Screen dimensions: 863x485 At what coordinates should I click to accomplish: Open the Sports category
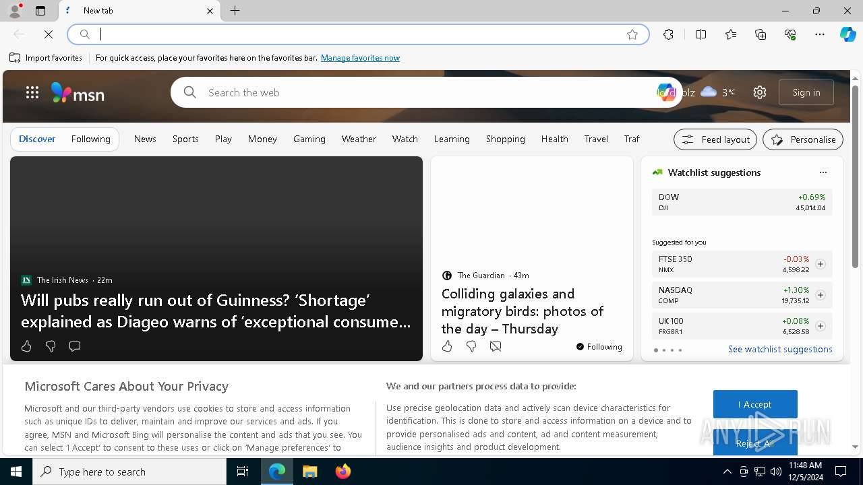coord(185,139)
